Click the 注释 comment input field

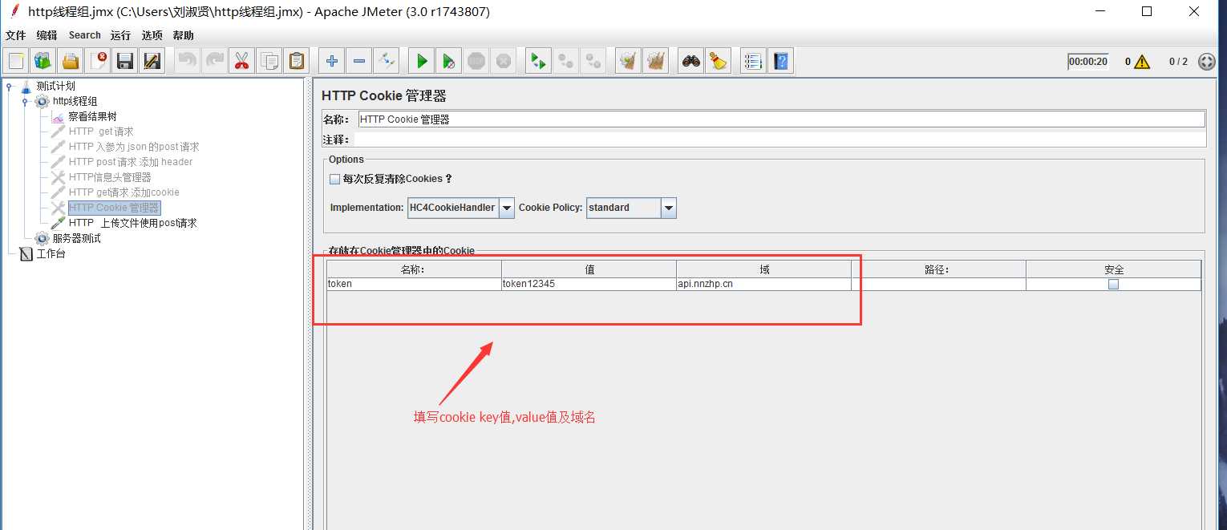pyautogui.click(x=780, y=140)
